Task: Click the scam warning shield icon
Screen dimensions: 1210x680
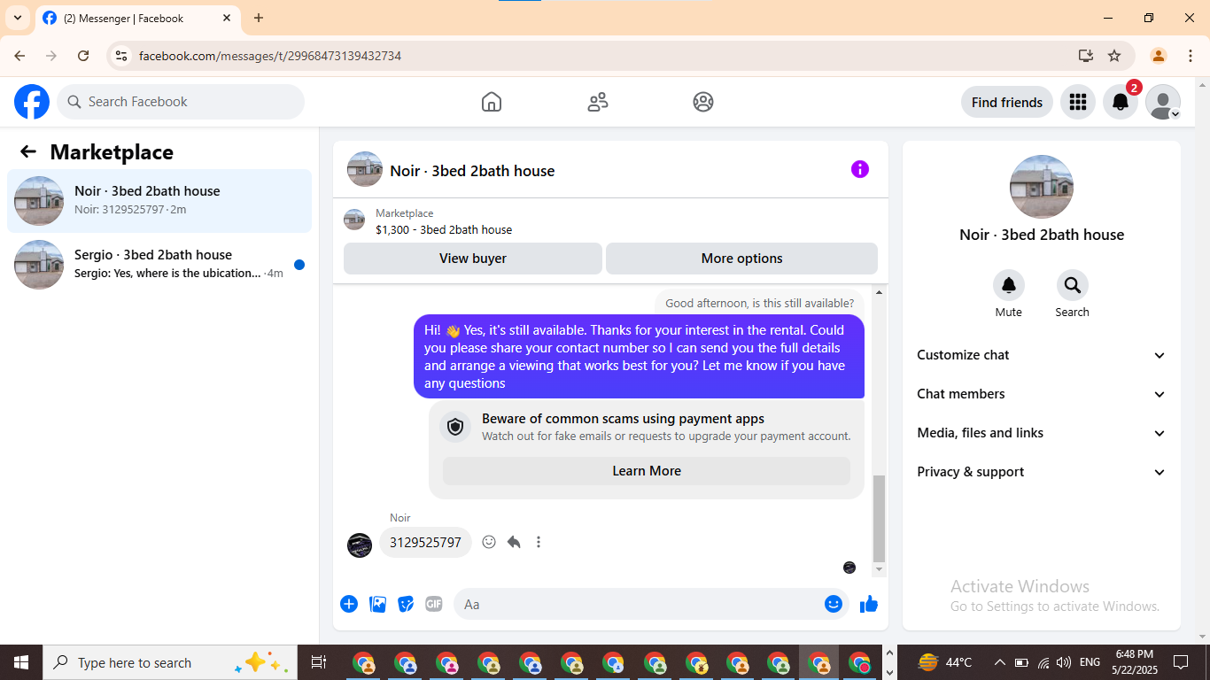Action: (455, 427)
